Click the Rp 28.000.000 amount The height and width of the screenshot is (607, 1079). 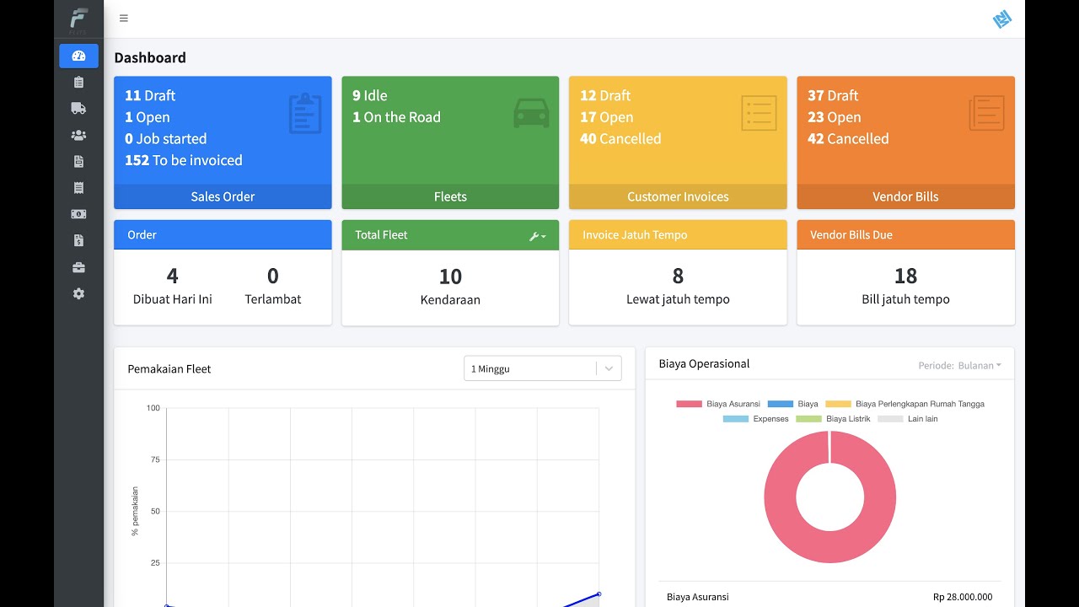pyautogui.click(x=963, y=597)
